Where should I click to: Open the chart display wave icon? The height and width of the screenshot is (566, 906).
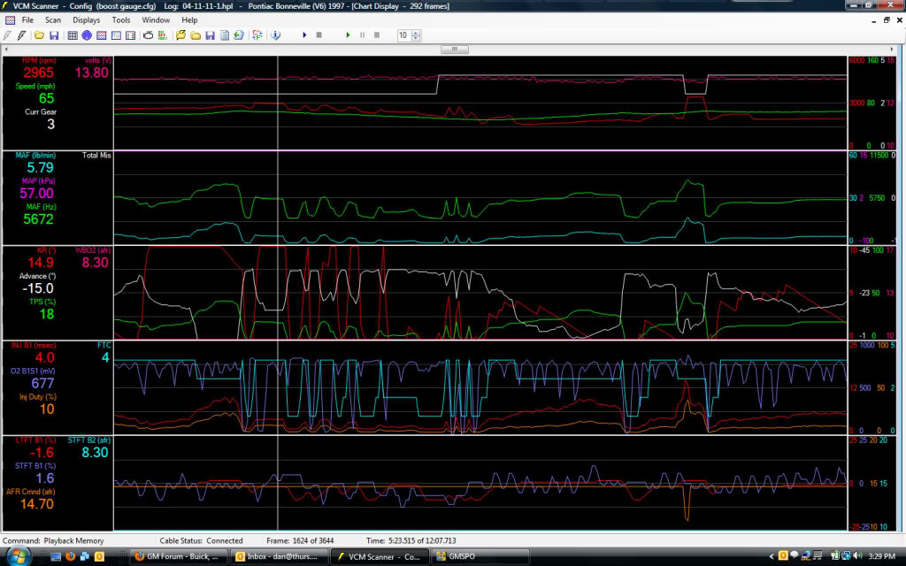pos(101,35)
